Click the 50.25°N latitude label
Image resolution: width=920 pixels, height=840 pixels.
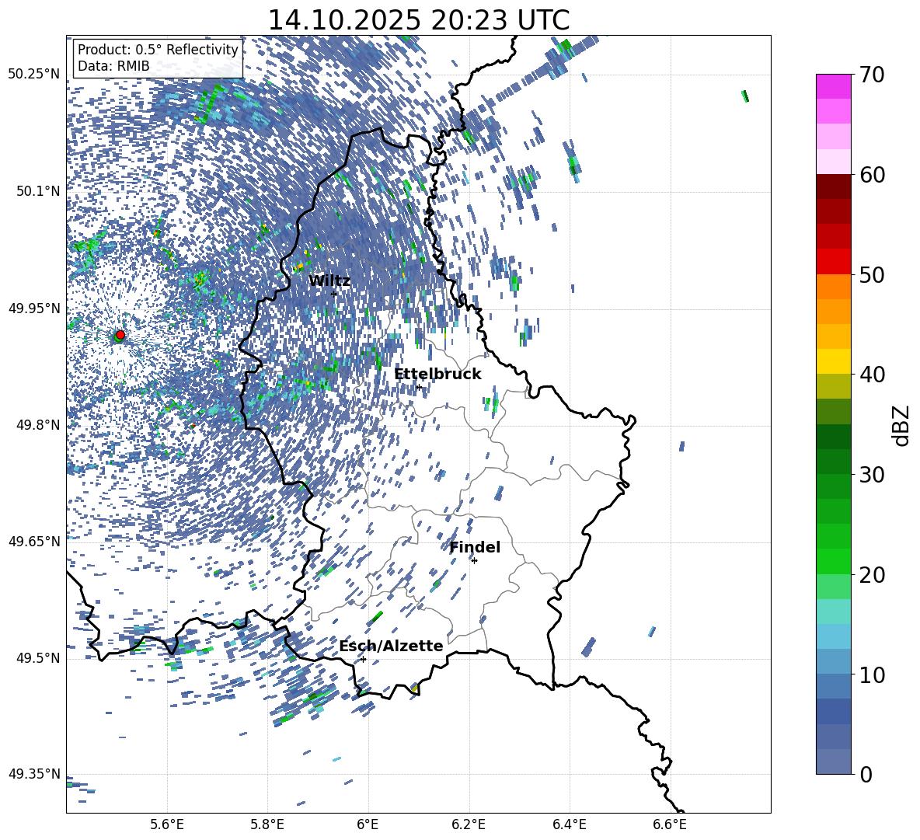click(34, 75)
